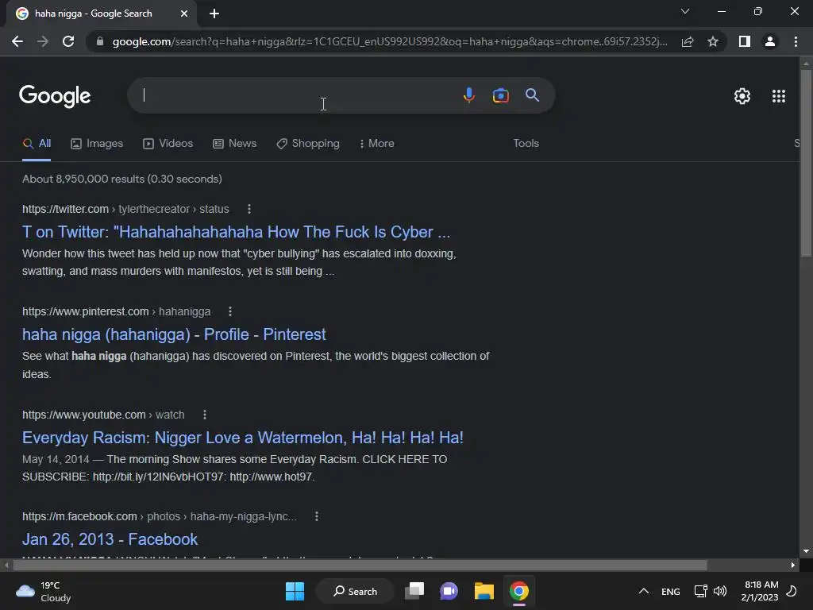Open network status tray icon
813x610 pixels.
pos(700,591)
